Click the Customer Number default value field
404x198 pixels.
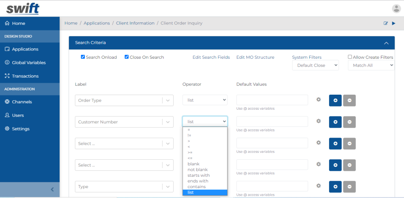(272, 121)
